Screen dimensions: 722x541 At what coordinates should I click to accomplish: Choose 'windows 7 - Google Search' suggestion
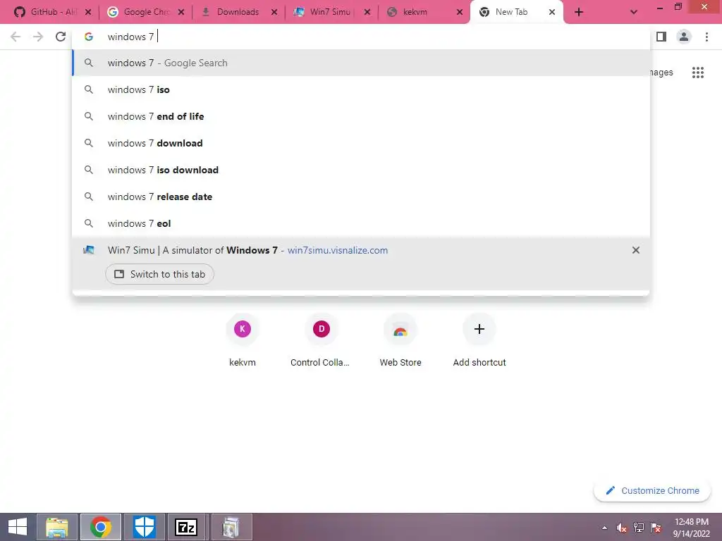click(x=361, y=63)
